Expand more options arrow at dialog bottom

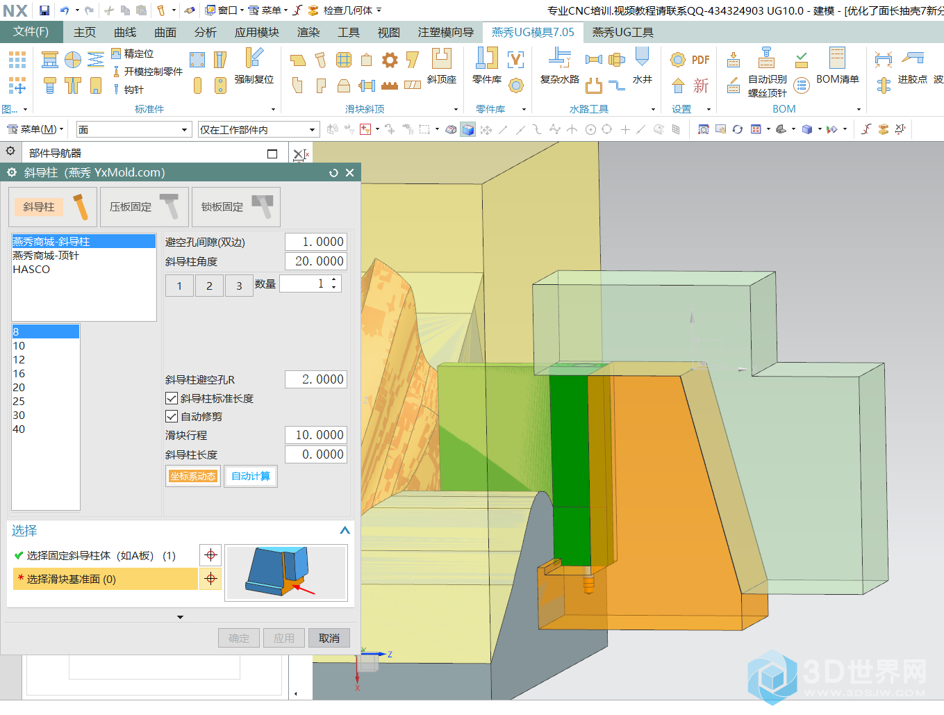tap(180, 617)
